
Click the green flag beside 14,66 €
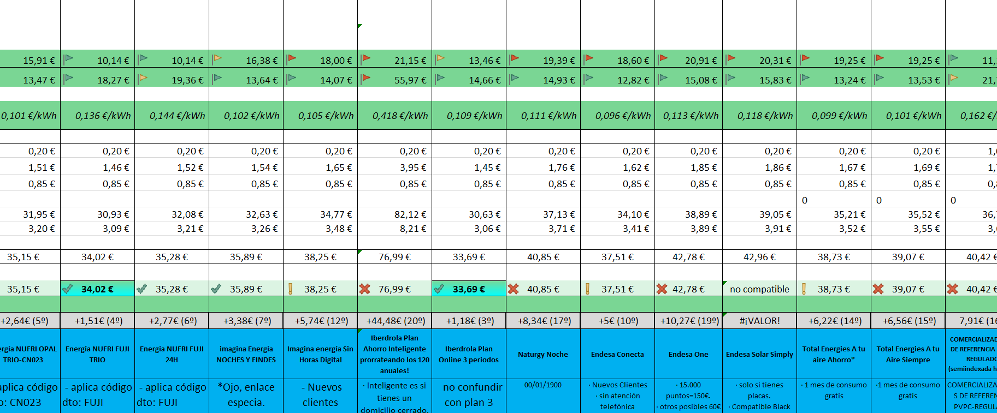pos(440,78)
